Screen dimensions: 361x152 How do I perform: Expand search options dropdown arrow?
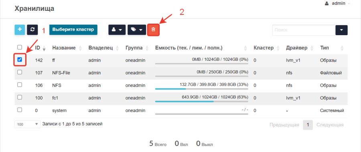point(341,30)
